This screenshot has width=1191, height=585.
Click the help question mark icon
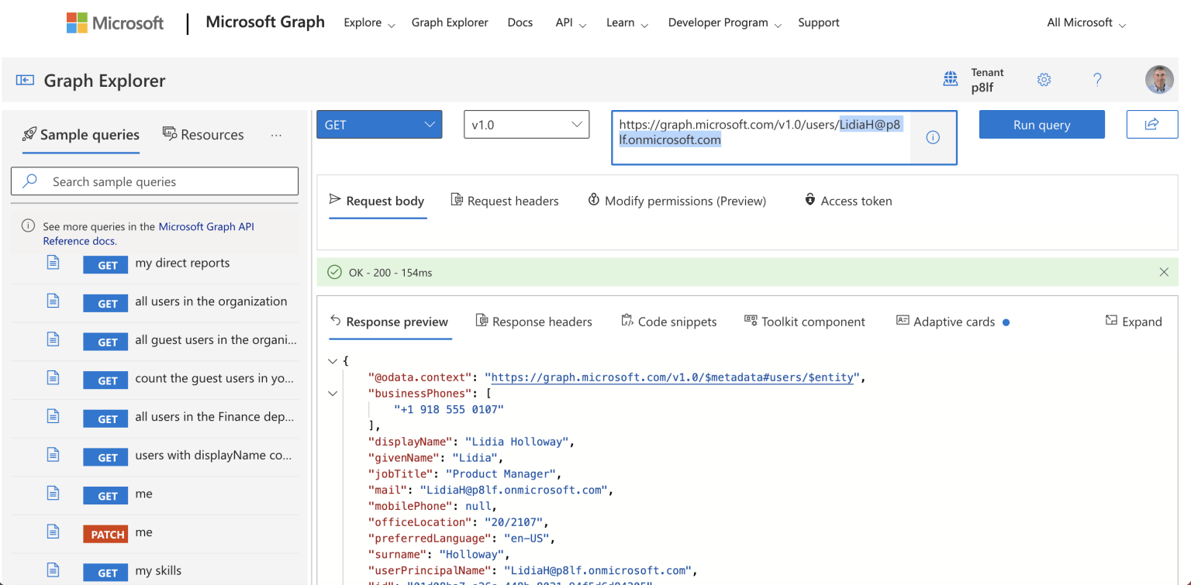pos(1097,80)
